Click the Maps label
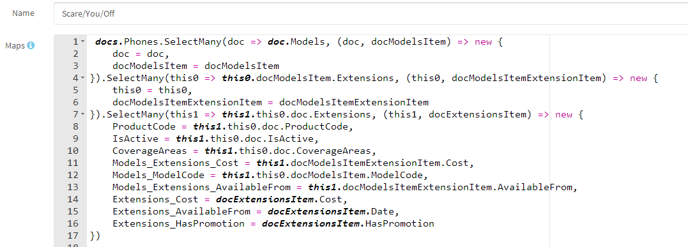The height and width of the screenshot is (247, 688). [x=15, y=45]
